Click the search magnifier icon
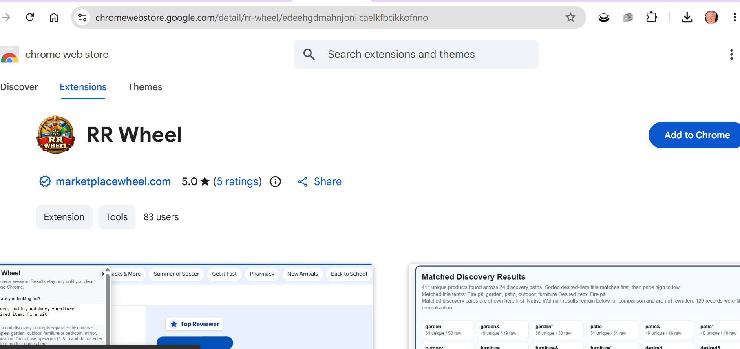The width and height of the screenshot is (740, 349). pyautogui.click(x=309, y=54)
